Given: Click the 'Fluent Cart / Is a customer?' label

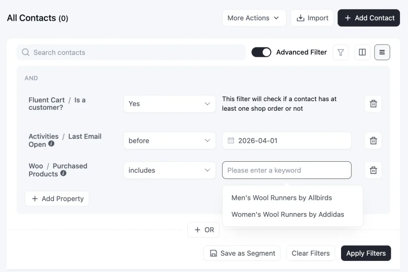Looking at the screenshot, I should (57, 104).
